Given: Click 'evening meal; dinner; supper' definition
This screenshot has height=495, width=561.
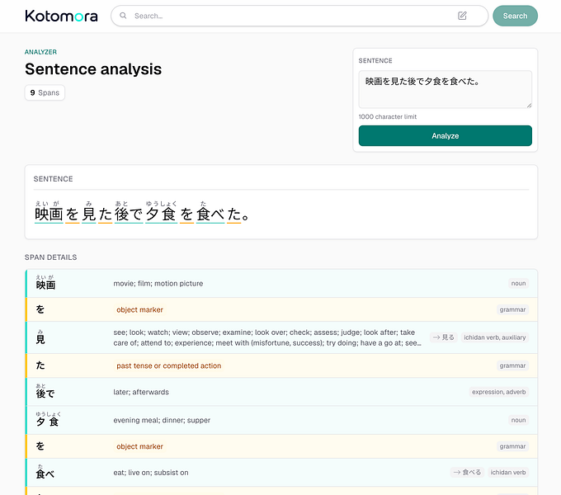Looking at the screenshot, I should click(x=162, y=420).
